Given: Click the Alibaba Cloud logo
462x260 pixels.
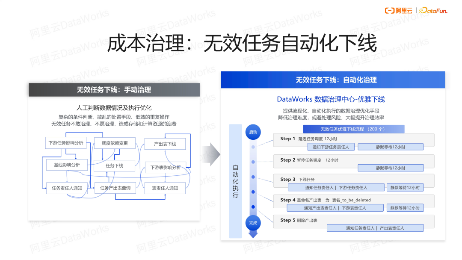Looking at the screenshot, I should [399, 11].
